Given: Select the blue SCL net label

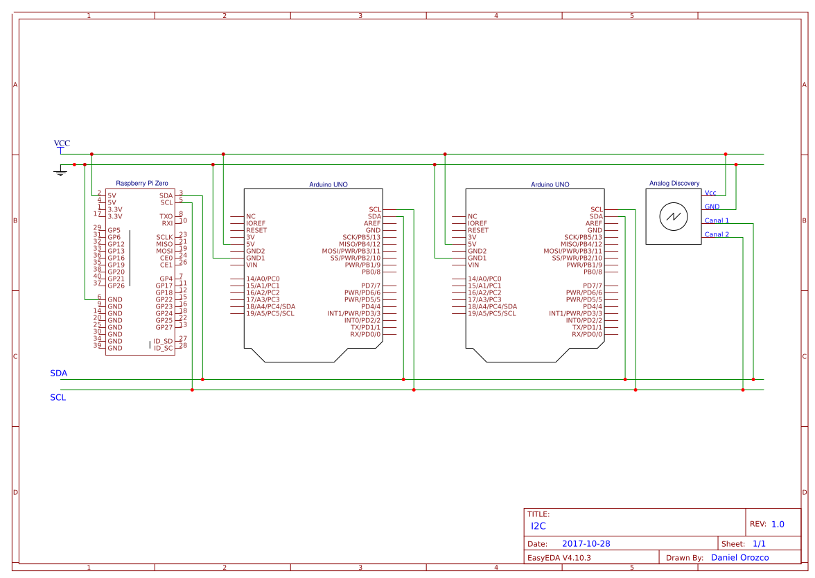Looking at the screenshot, I should [57, 397].
